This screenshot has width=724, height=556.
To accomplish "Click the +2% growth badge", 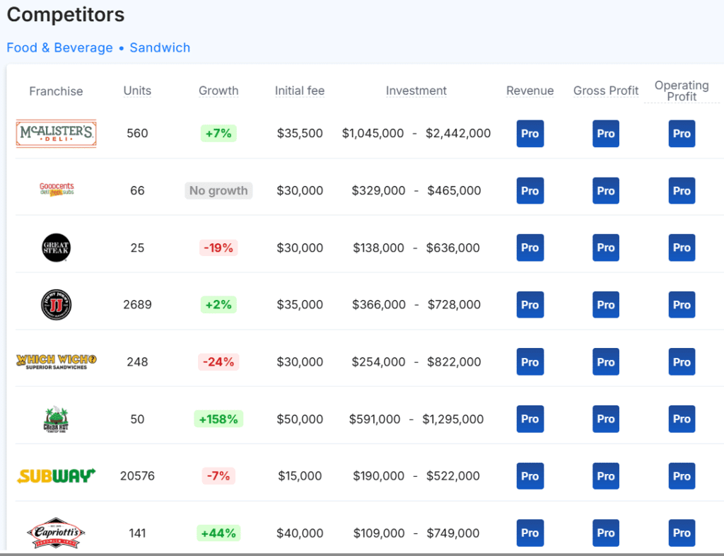I will pyautogui.click(x=218, y=305).
